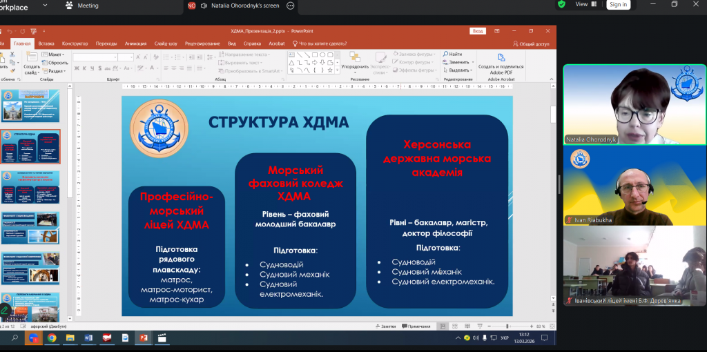707x352 pixels.
Task: Open the Вставка ribbon tab
Action: (x=46, y=43)
